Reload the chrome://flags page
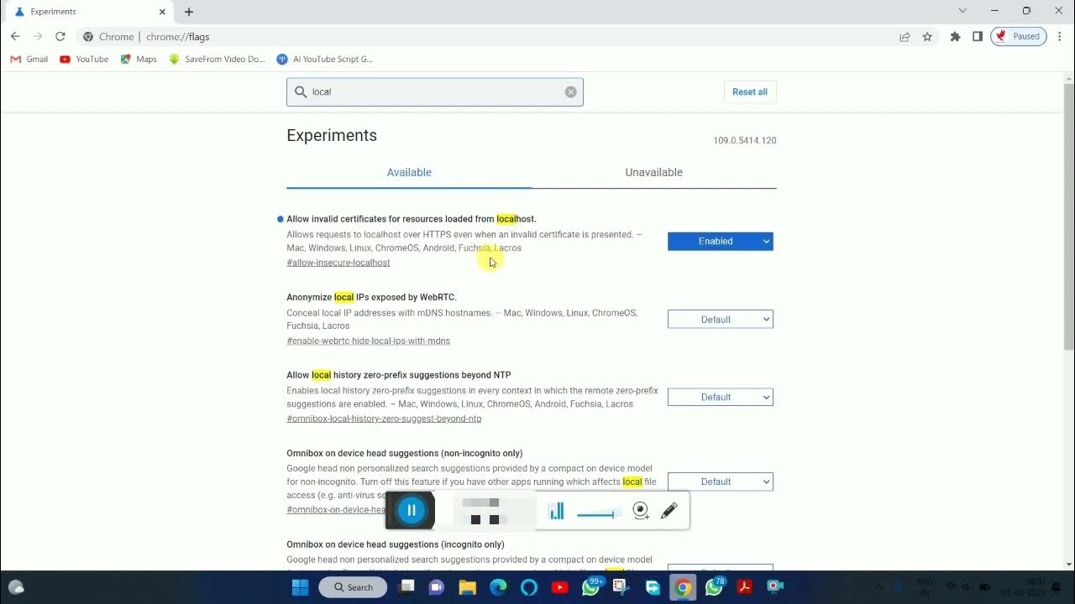This screenshot has height=604, width=1075. (60, 37)
